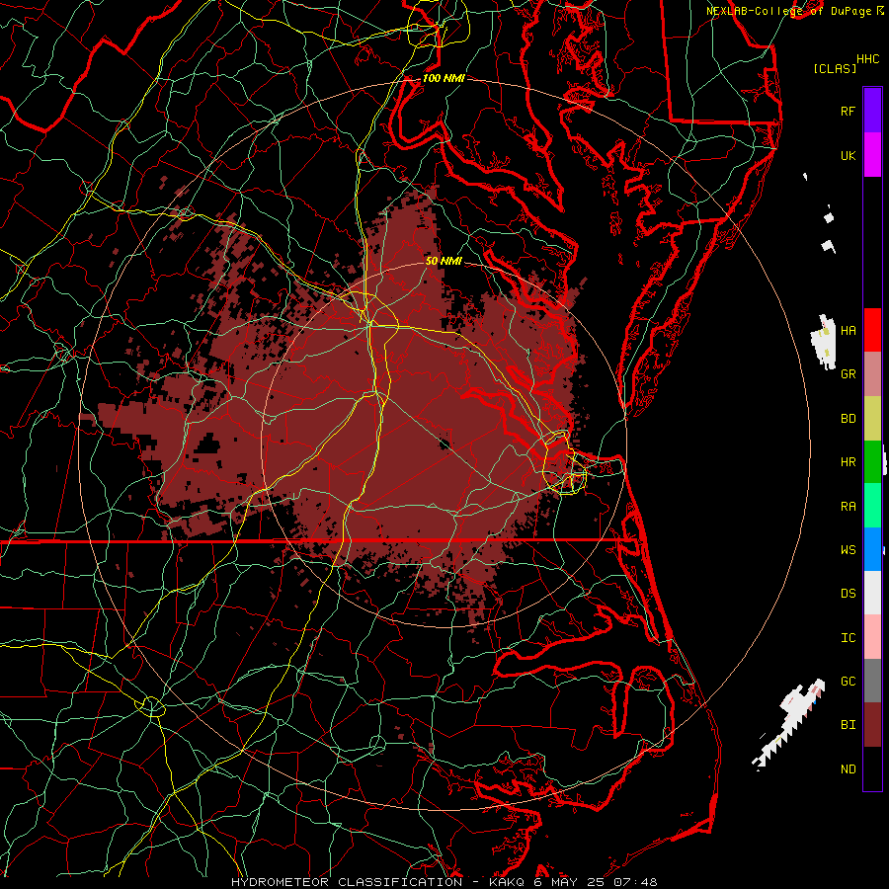Screen dimensions: 889x889
Task: Click the white echo beside the HA label
Action: pos(824,342)
